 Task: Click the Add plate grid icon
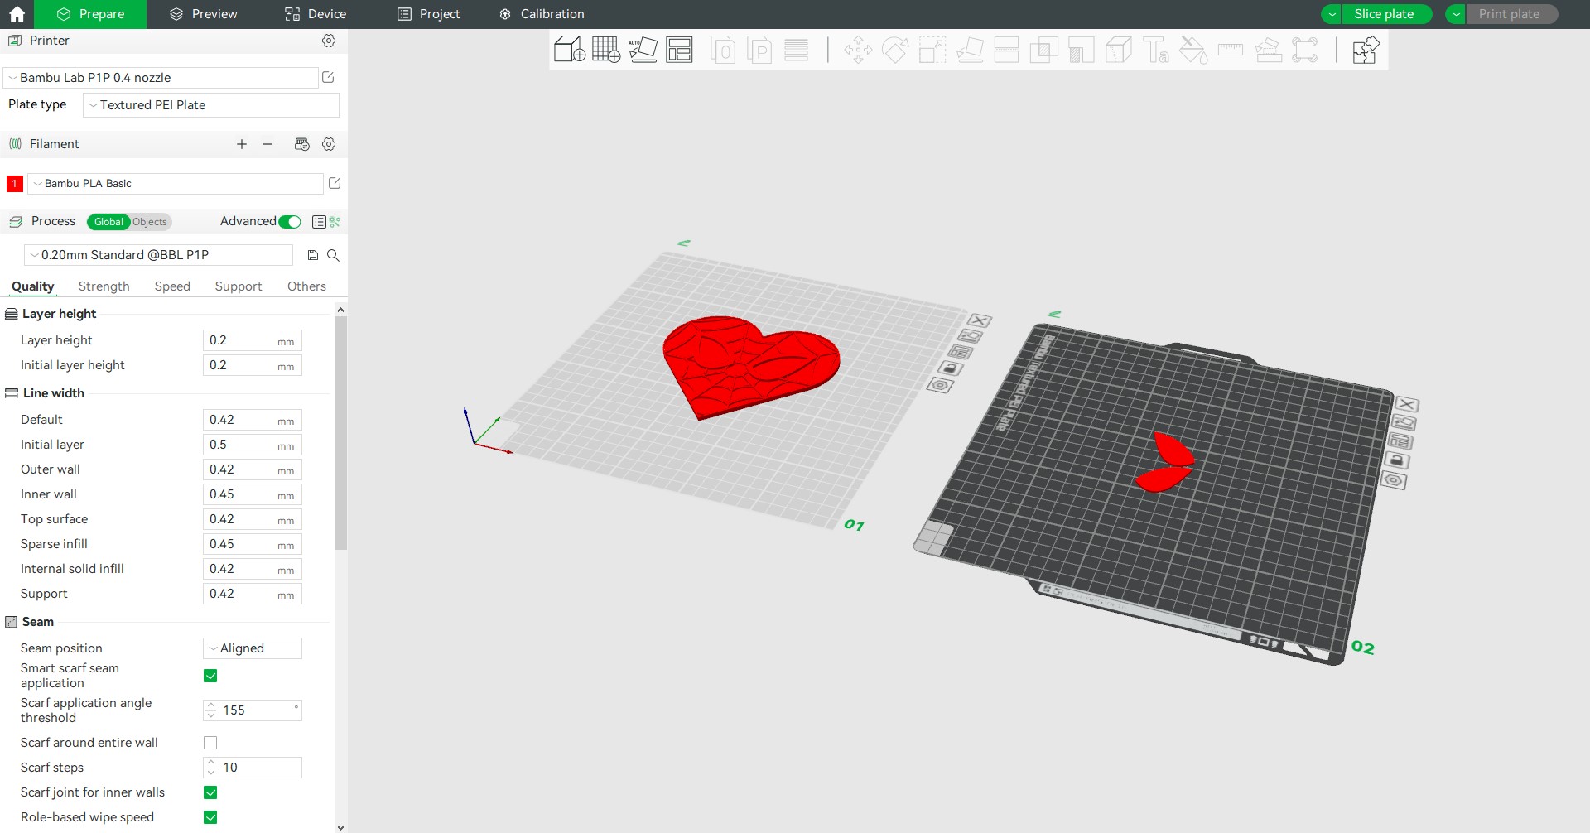(x=606, y=50)
